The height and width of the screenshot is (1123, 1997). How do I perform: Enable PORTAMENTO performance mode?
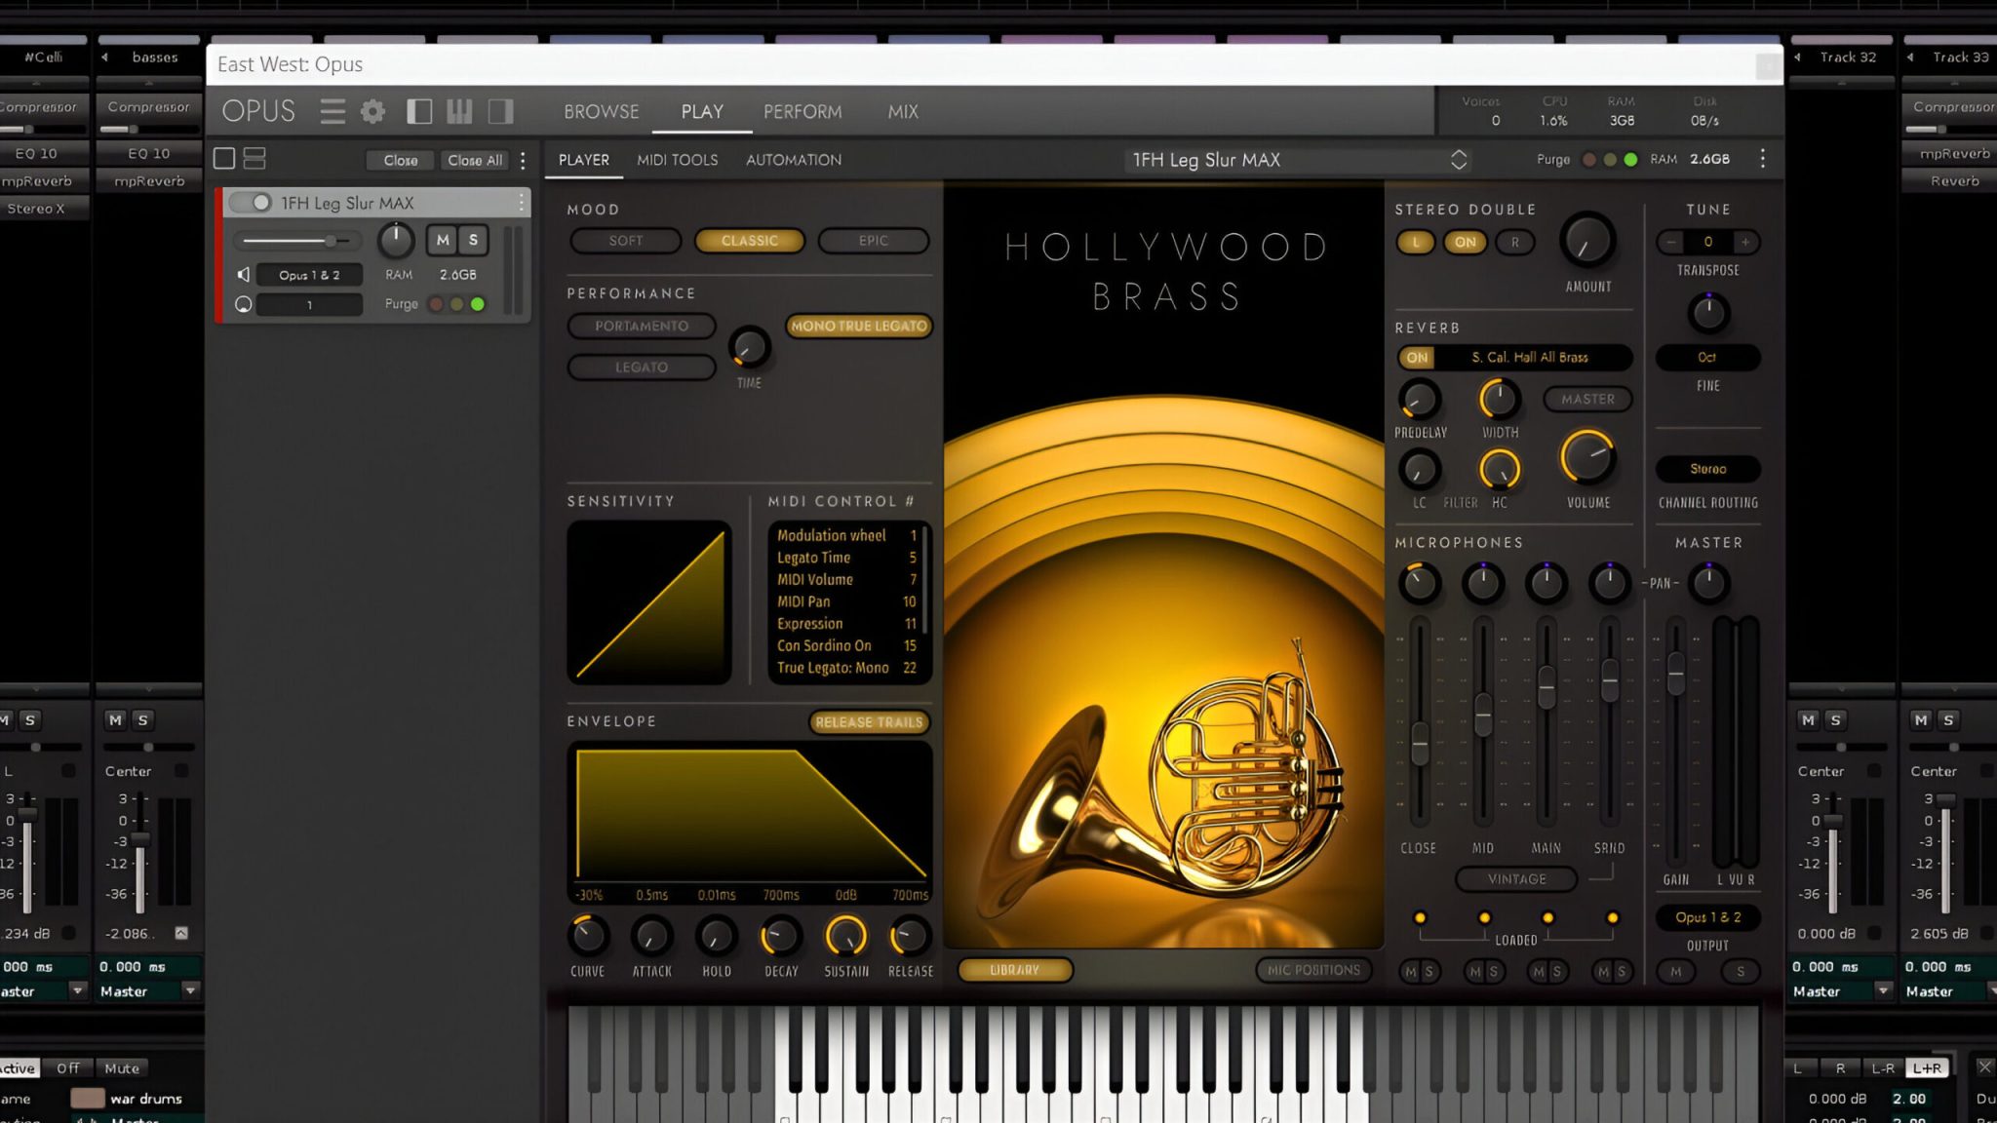(641, 326)
